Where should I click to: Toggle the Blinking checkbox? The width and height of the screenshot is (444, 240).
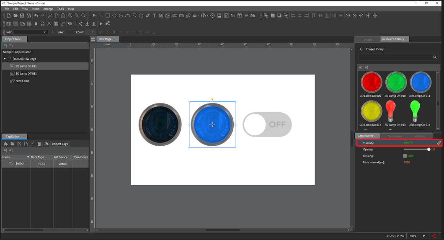point(405,156)
